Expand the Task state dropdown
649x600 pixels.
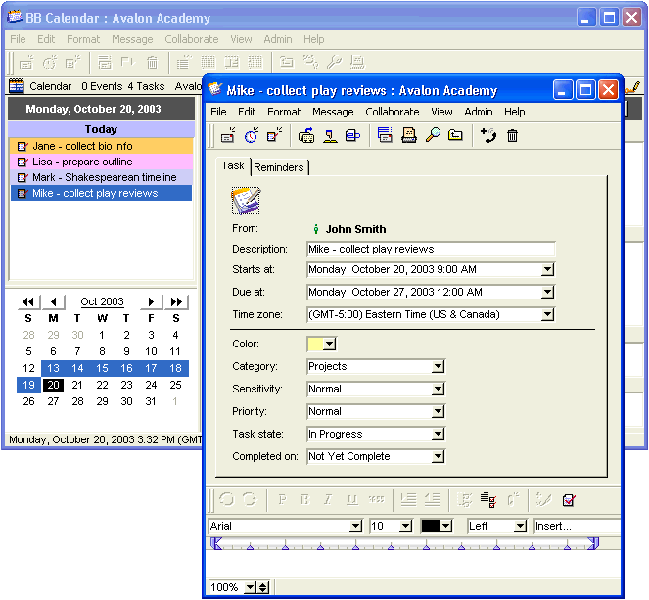(x=438, y=435)
